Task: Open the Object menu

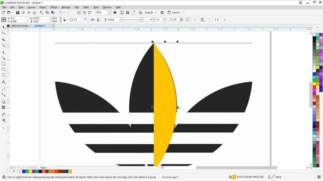Action: [x=42, y=8]
